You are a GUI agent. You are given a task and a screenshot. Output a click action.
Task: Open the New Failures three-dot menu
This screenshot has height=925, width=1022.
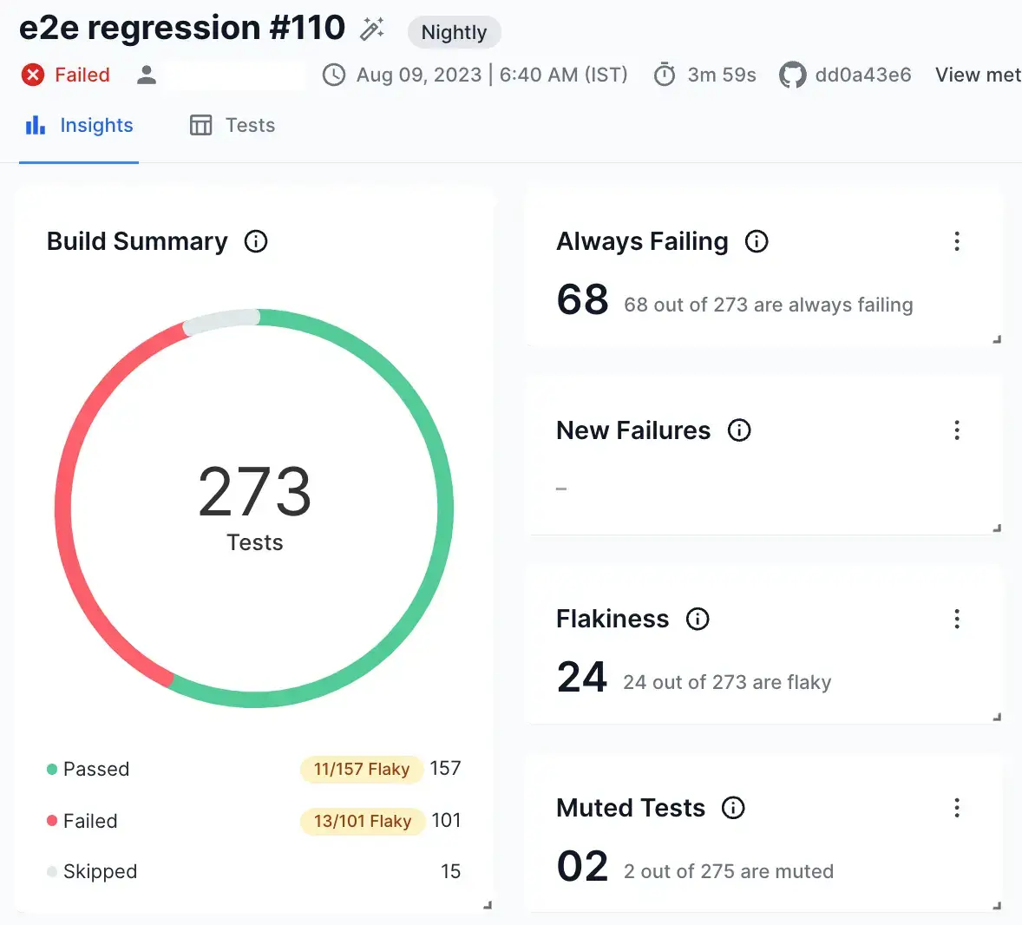pyautogui.click(x=957, y=430)
